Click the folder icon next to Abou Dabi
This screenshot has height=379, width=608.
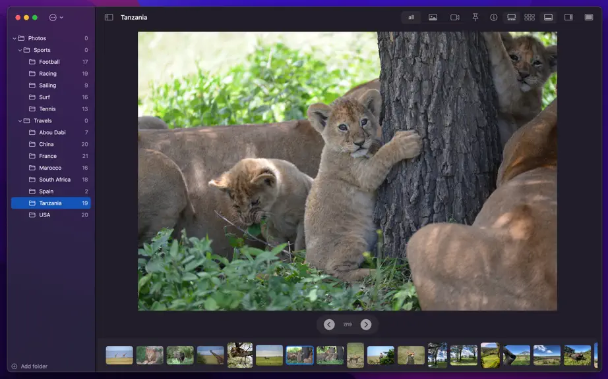click(32, 133)
